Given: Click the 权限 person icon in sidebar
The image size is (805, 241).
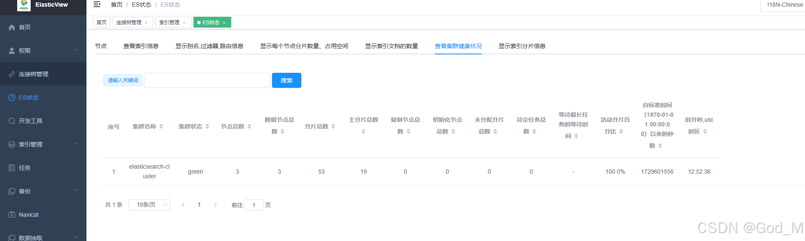Looking at the screenshot, I should (12, 51).
